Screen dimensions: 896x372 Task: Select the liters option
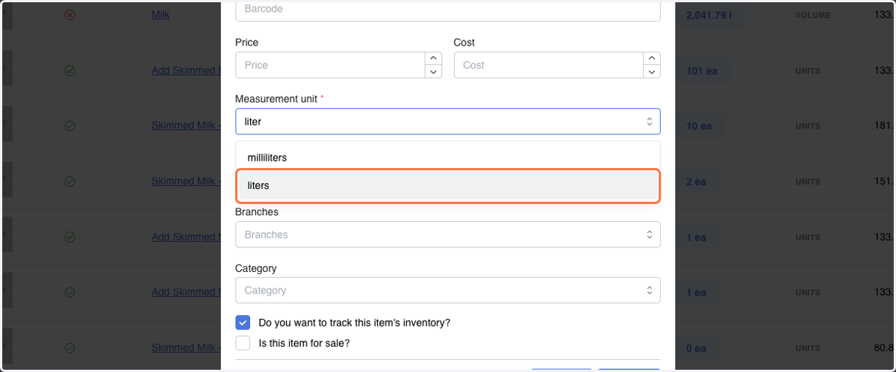point(448,186)
